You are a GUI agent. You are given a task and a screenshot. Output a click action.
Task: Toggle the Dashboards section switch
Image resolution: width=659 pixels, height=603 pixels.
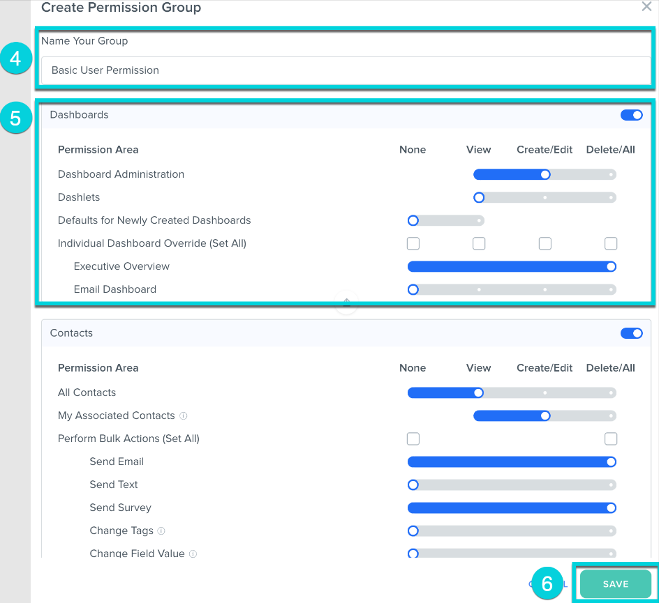tap(631, 115)
